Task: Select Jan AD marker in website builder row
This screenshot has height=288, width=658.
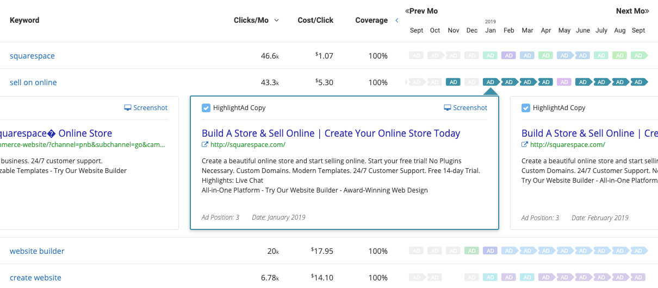Action: point(491,251)
